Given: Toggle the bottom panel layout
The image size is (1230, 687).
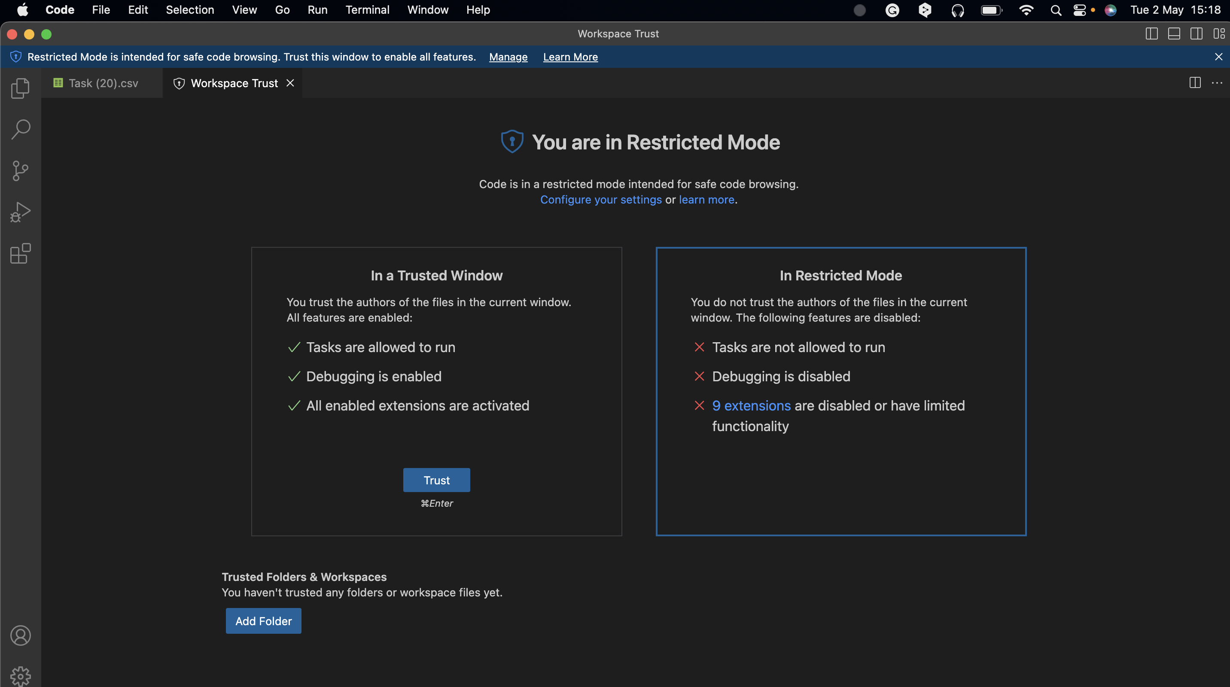Looking at the screenshot, I should pos(1174,33).
